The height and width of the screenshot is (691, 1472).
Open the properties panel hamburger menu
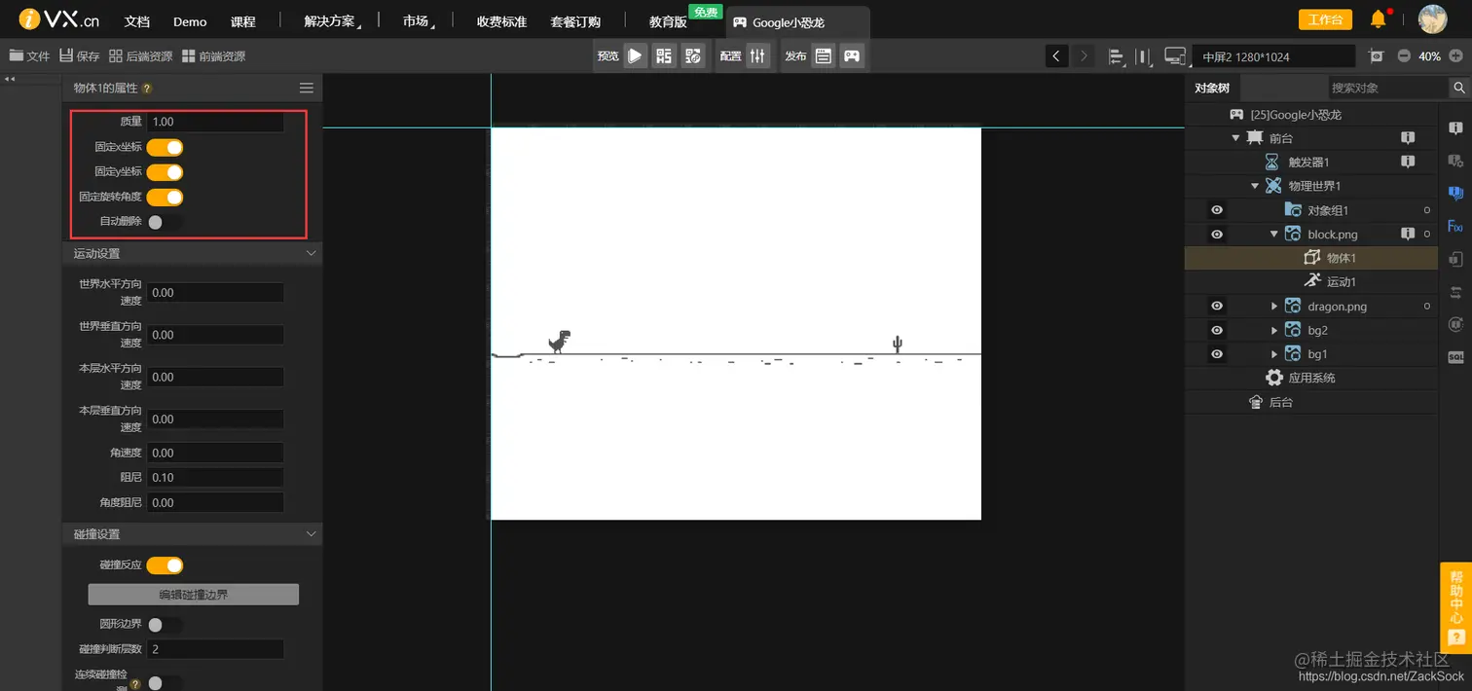(307, 88)
